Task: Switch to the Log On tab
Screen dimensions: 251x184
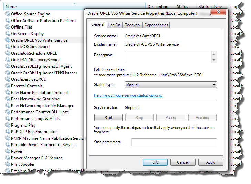Action: 114,25
